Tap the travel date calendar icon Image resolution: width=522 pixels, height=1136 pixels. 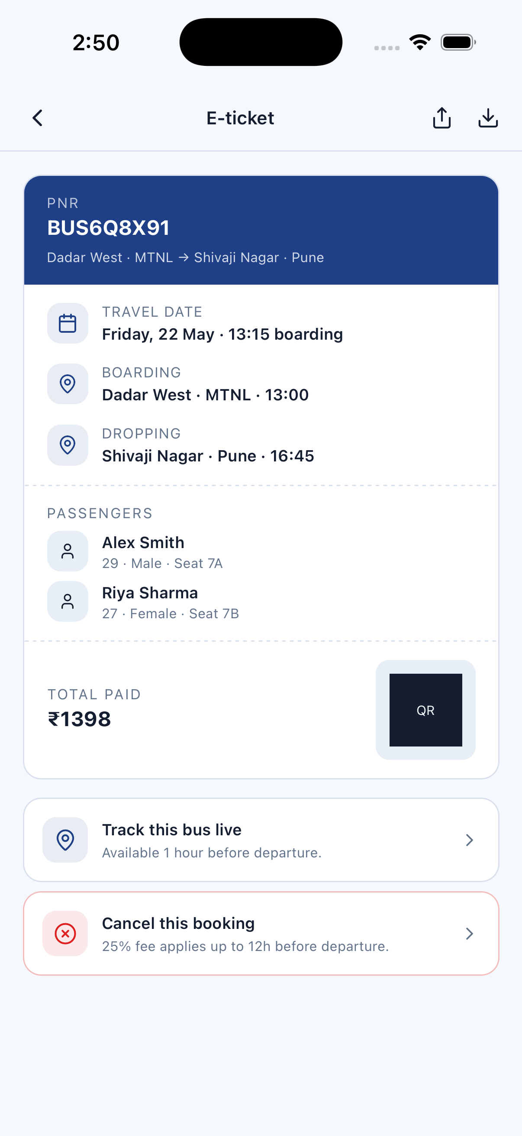[x=68, y=323]
